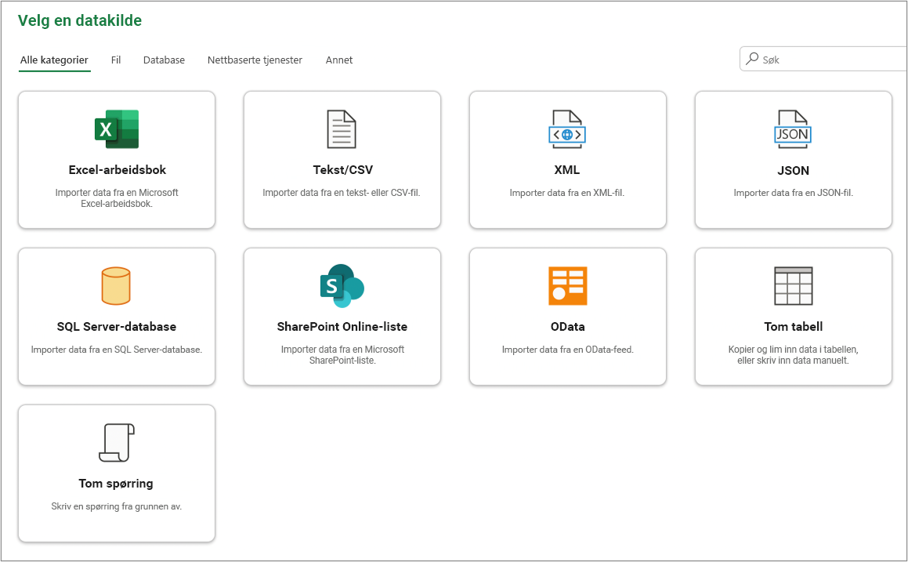This screenshot has width=908, height=562.
Task: Click 'Importer data fra en Microsoft SharePoint-liste.' text
Action: [342, 354]
